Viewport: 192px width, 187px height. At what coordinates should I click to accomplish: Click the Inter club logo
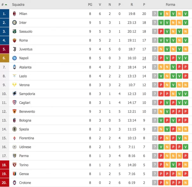pyautogui.click(x=14, y=23)
